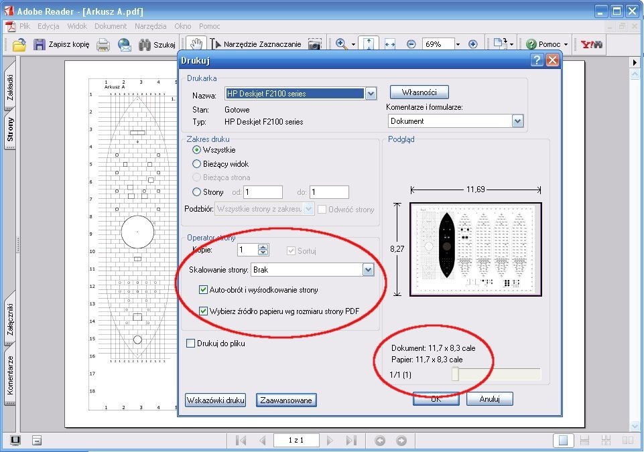Click the Open file folder icon
The height and width of the screenshot is (452, 644).
pos(19,45)
